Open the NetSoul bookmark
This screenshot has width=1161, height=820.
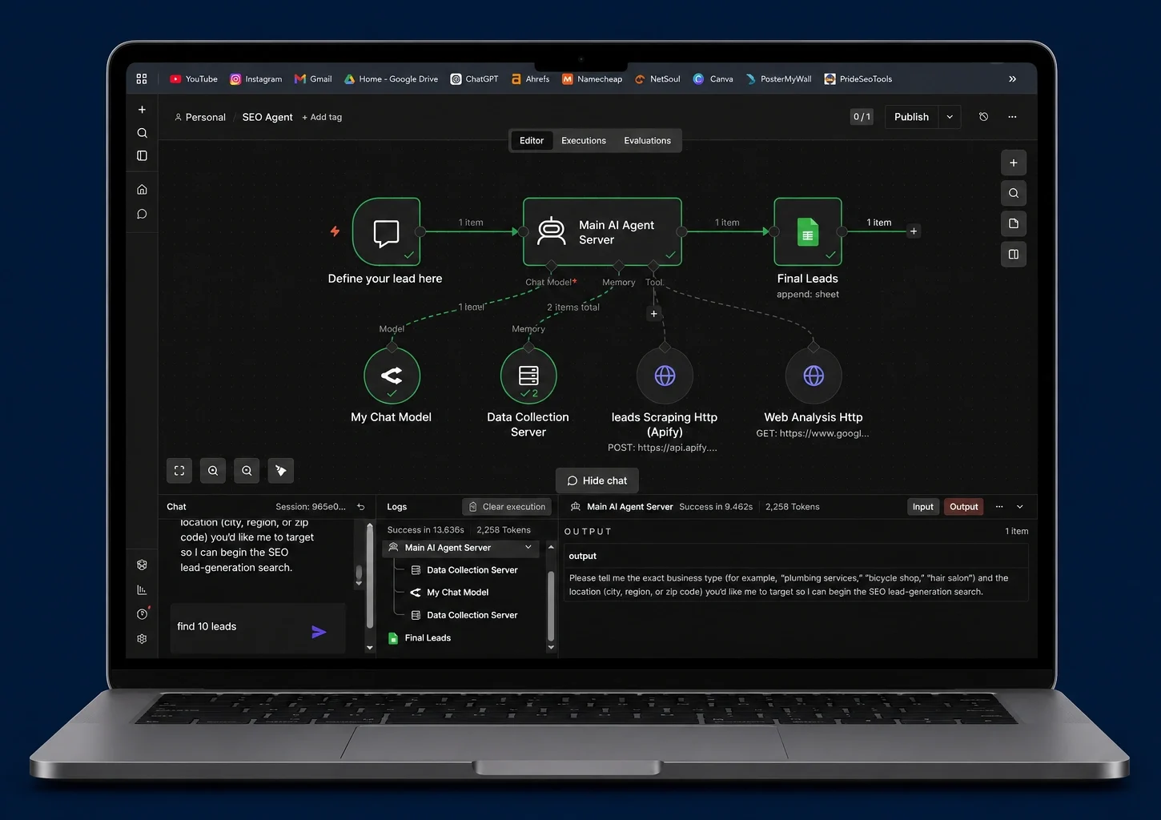tap(657, 78)
